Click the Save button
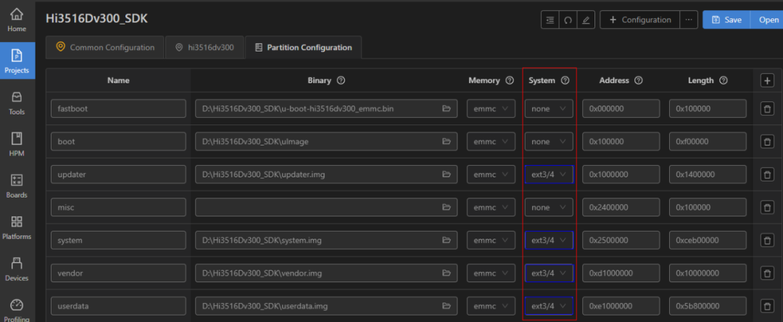This screenshot has height=322, width=783. (x=726, y=20)
